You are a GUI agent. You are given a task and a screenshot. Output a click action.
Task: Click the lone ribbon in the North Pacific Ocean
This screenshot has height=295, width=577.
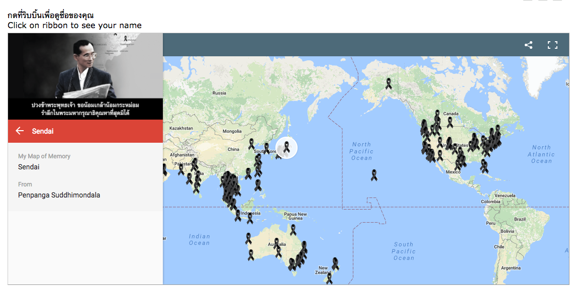point(374,175)
